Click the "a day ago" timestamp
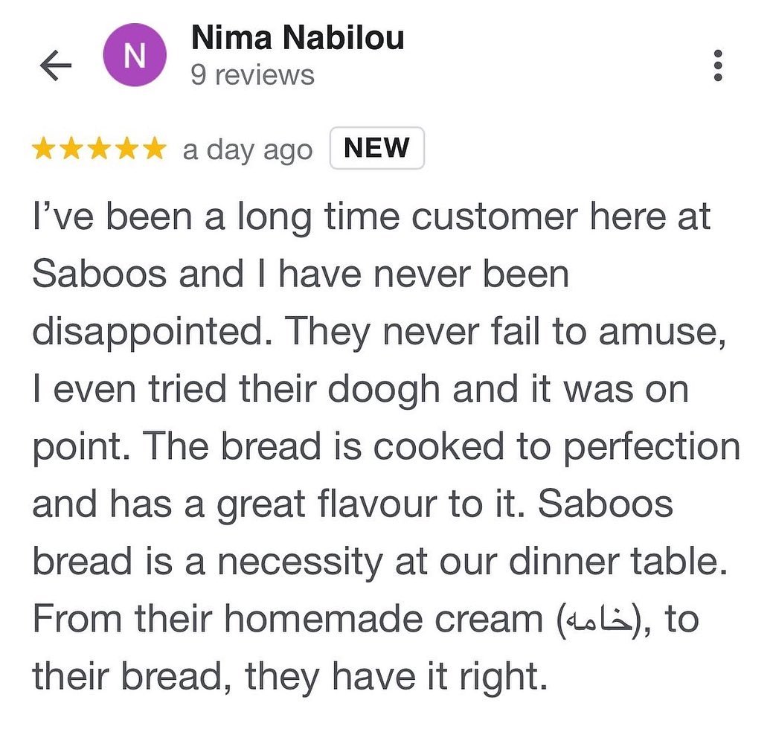 (x=247, y=150)
